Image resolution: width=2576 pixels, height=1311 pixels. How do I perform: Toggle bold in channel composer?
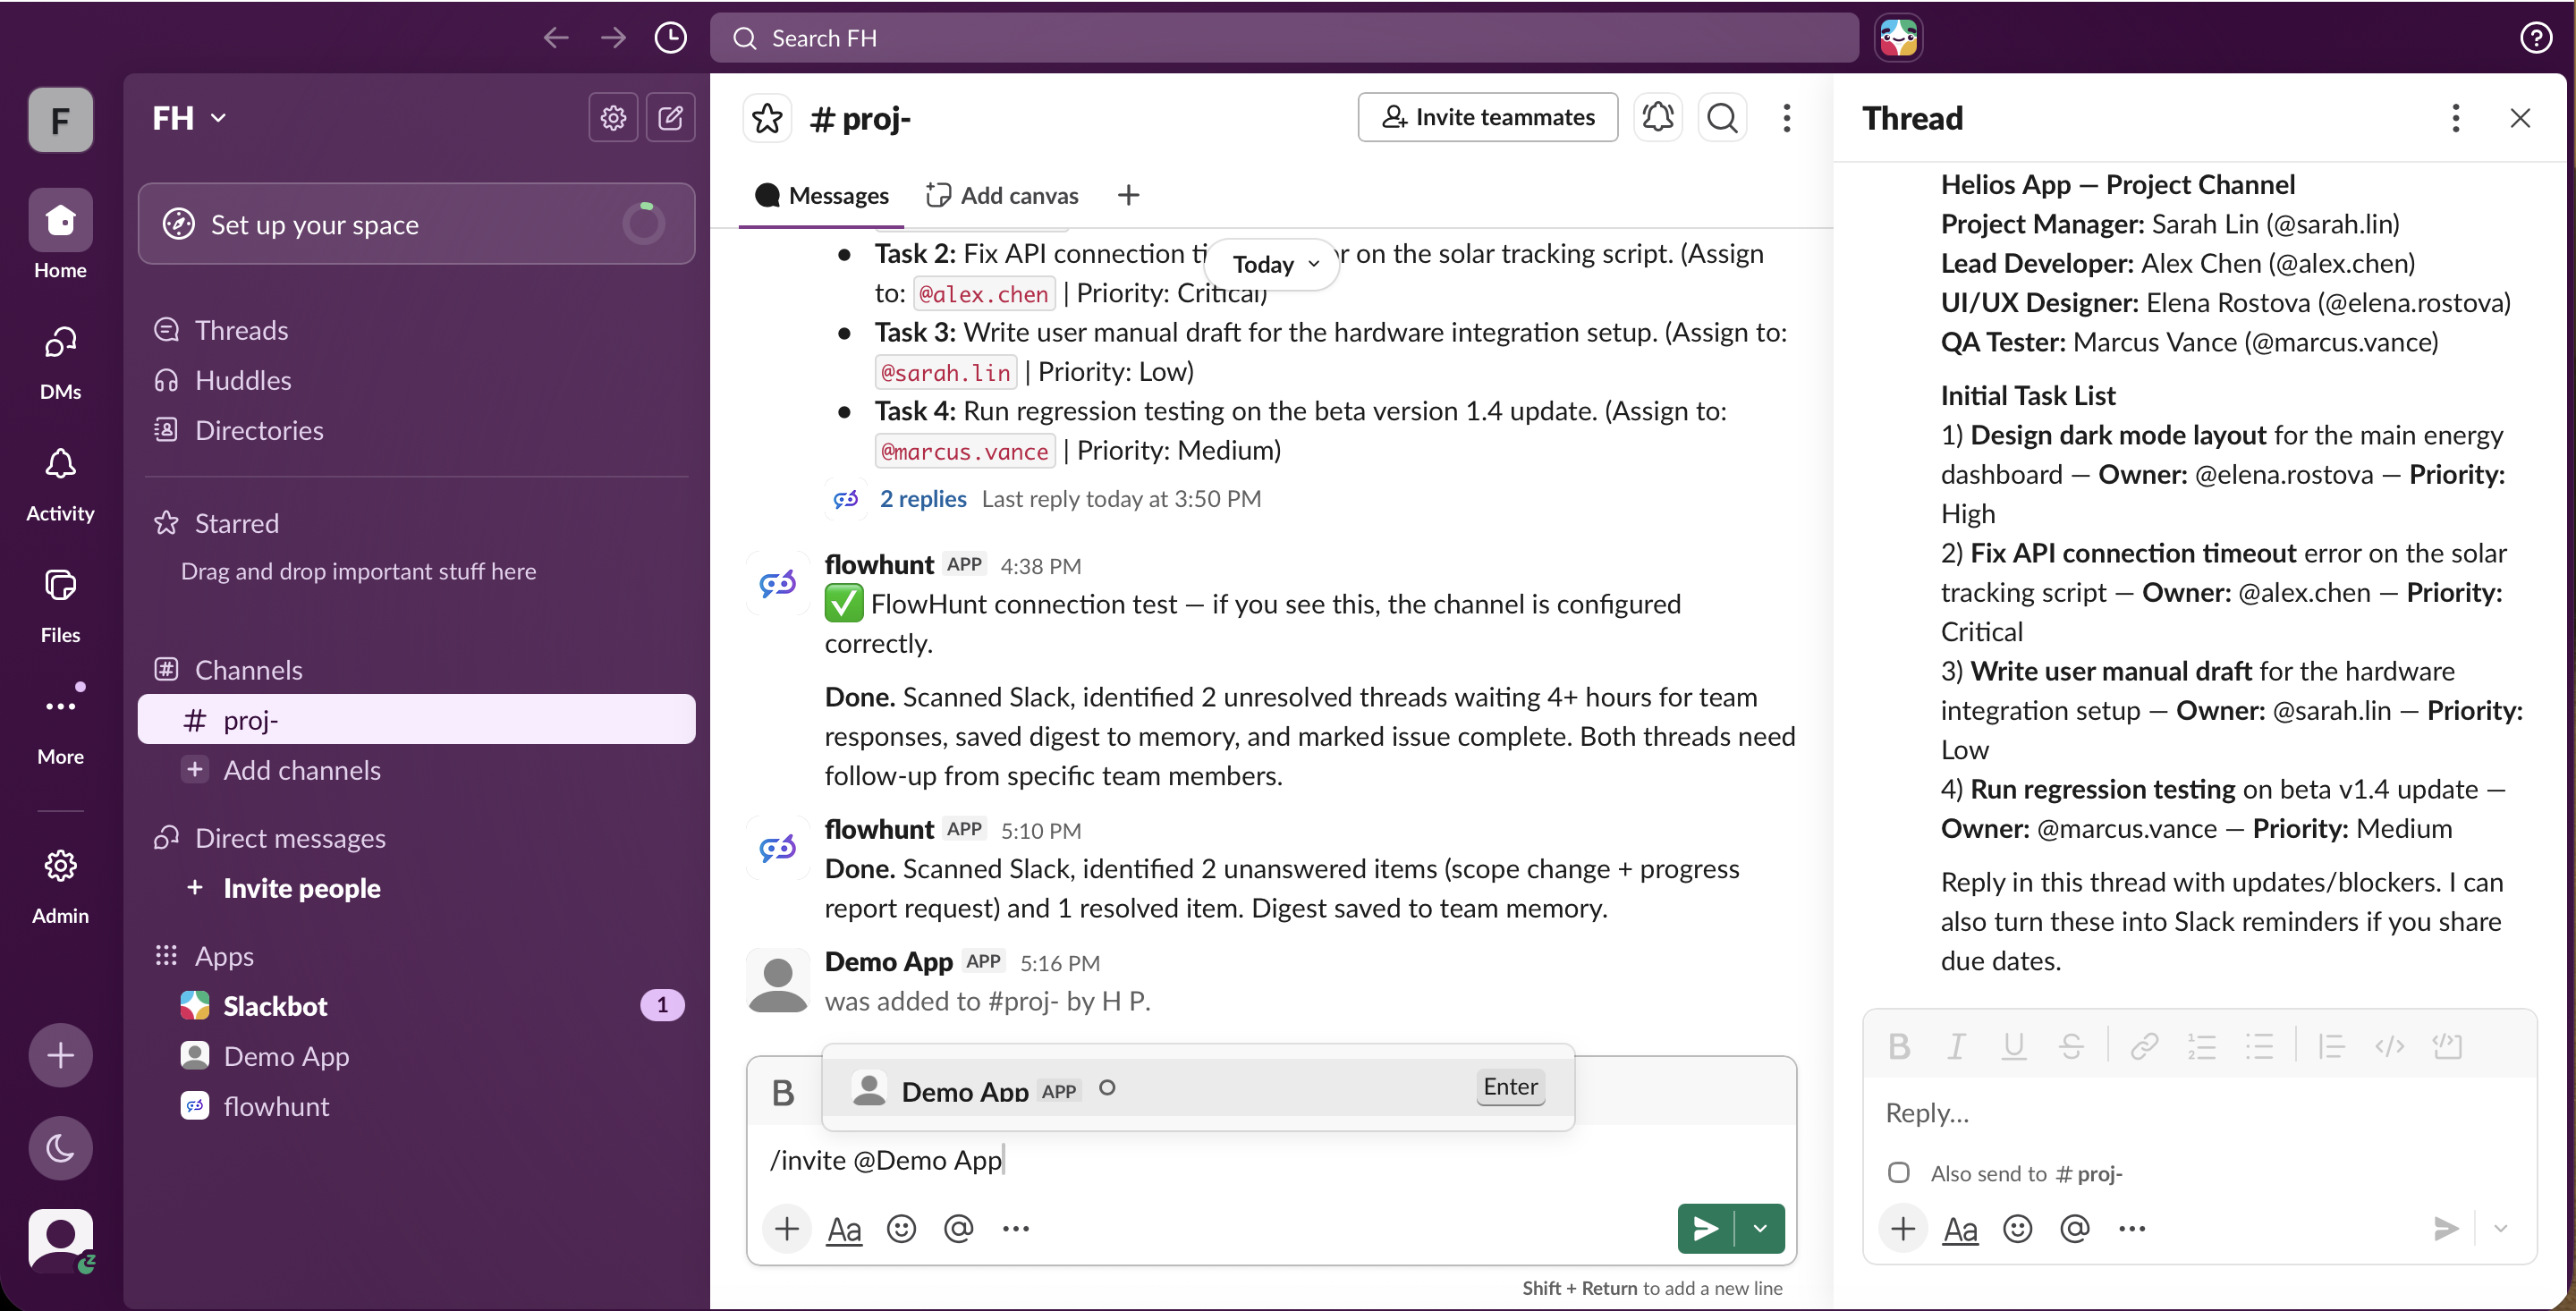pos(783,1093)
